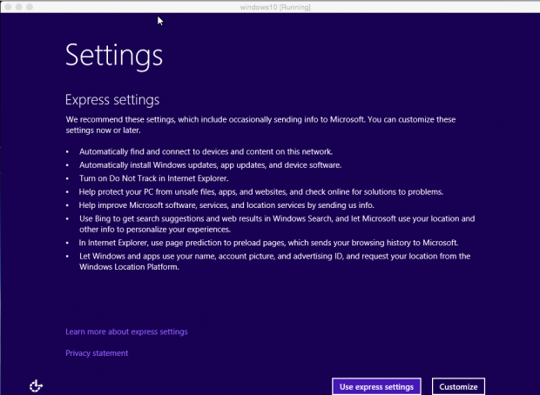Click the red close window button
Image resolution: width=540 pixels, height=395 pixels.
tap(8, 7)
